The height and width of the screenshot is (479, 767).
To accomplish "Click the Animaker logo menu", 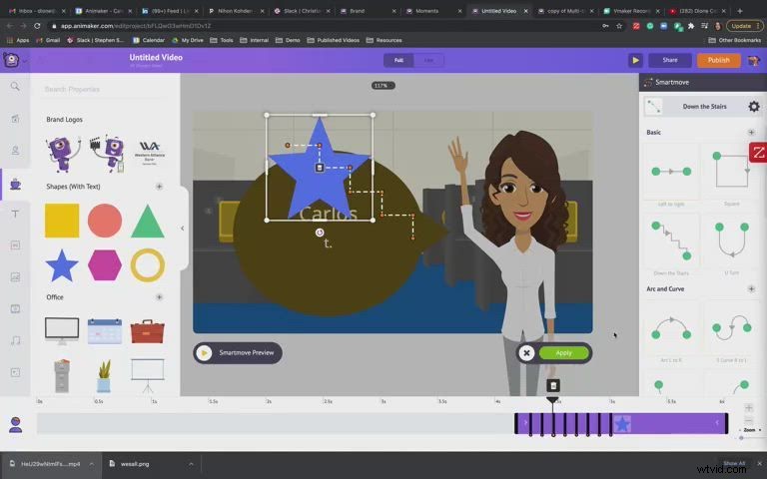I will click(11, 60).
